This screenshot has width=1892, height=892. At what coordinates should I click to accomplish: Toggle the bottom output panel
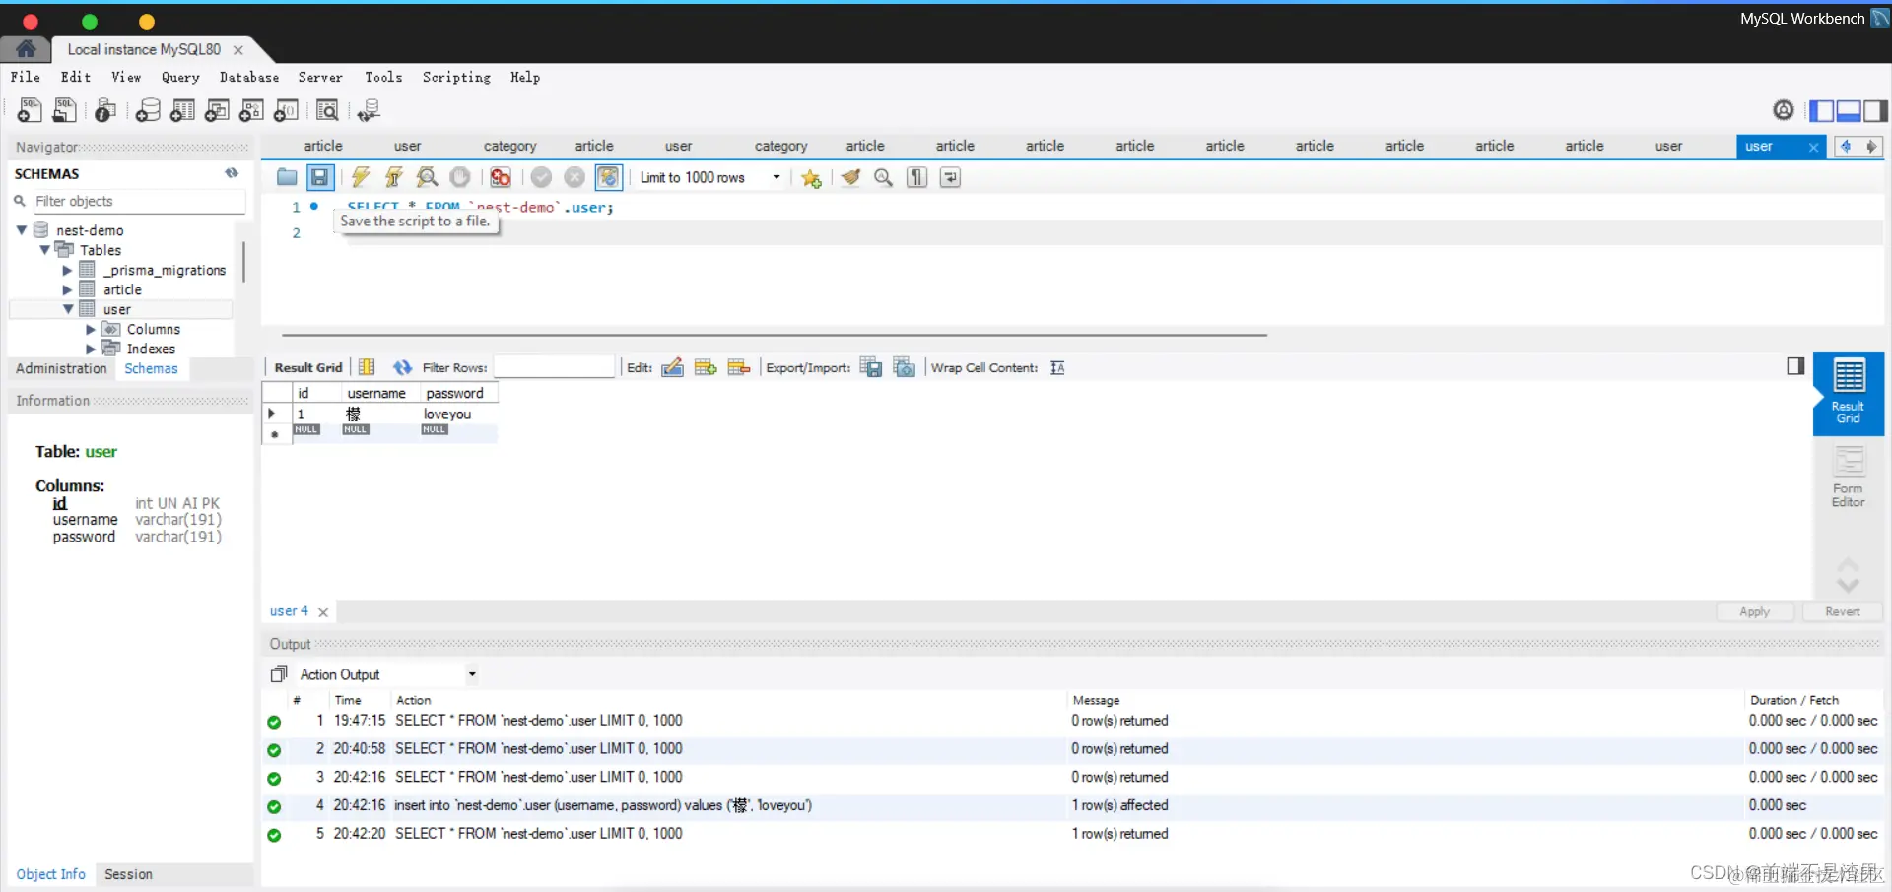[x=1849, y=111]
